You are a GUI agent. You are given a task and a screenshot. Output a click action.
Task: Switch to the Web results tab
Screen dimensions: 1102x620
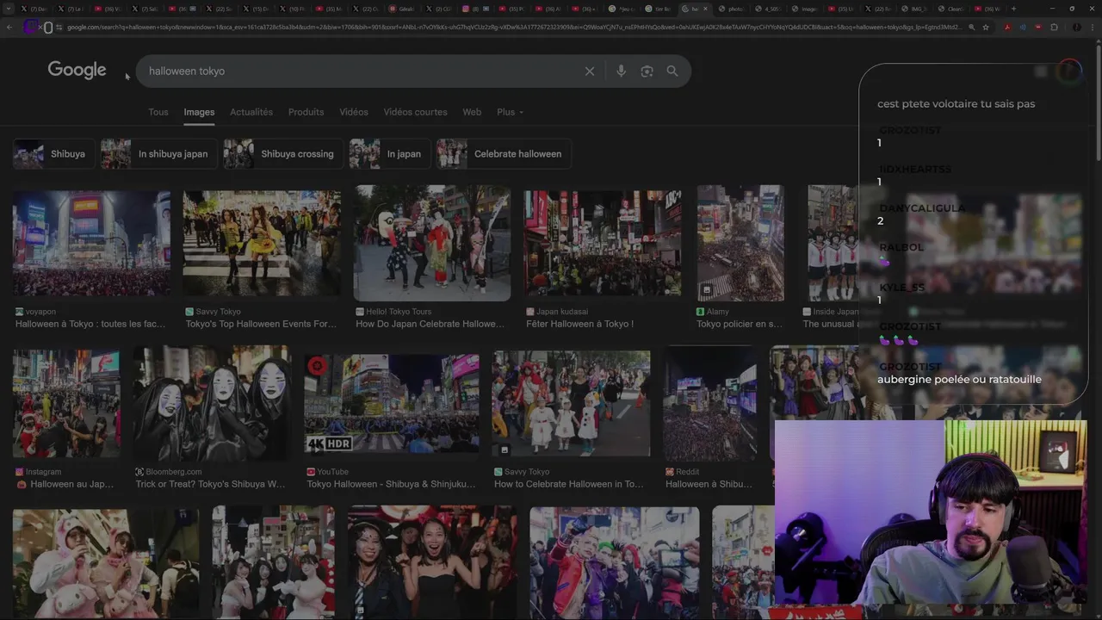[x=472, y=112]
